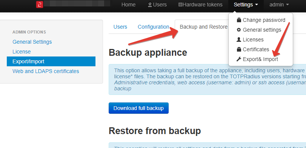Open the Users page in top navigation
This screenshot has width=306, height=148.
157,5
